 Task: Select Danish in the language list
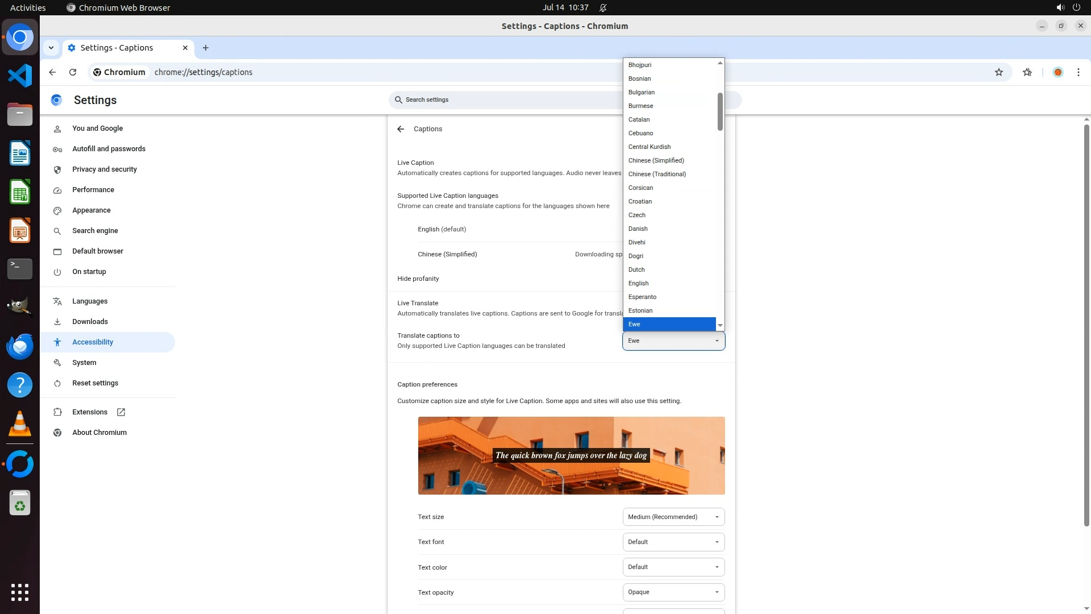638,229
